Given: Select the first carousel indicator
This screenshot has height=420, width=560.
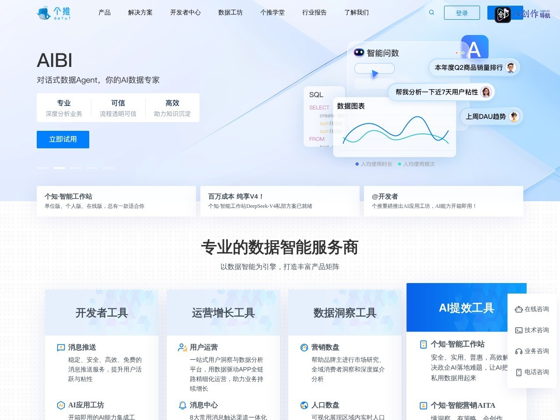Looking at the screenshot, I should (x=43, y=168).
